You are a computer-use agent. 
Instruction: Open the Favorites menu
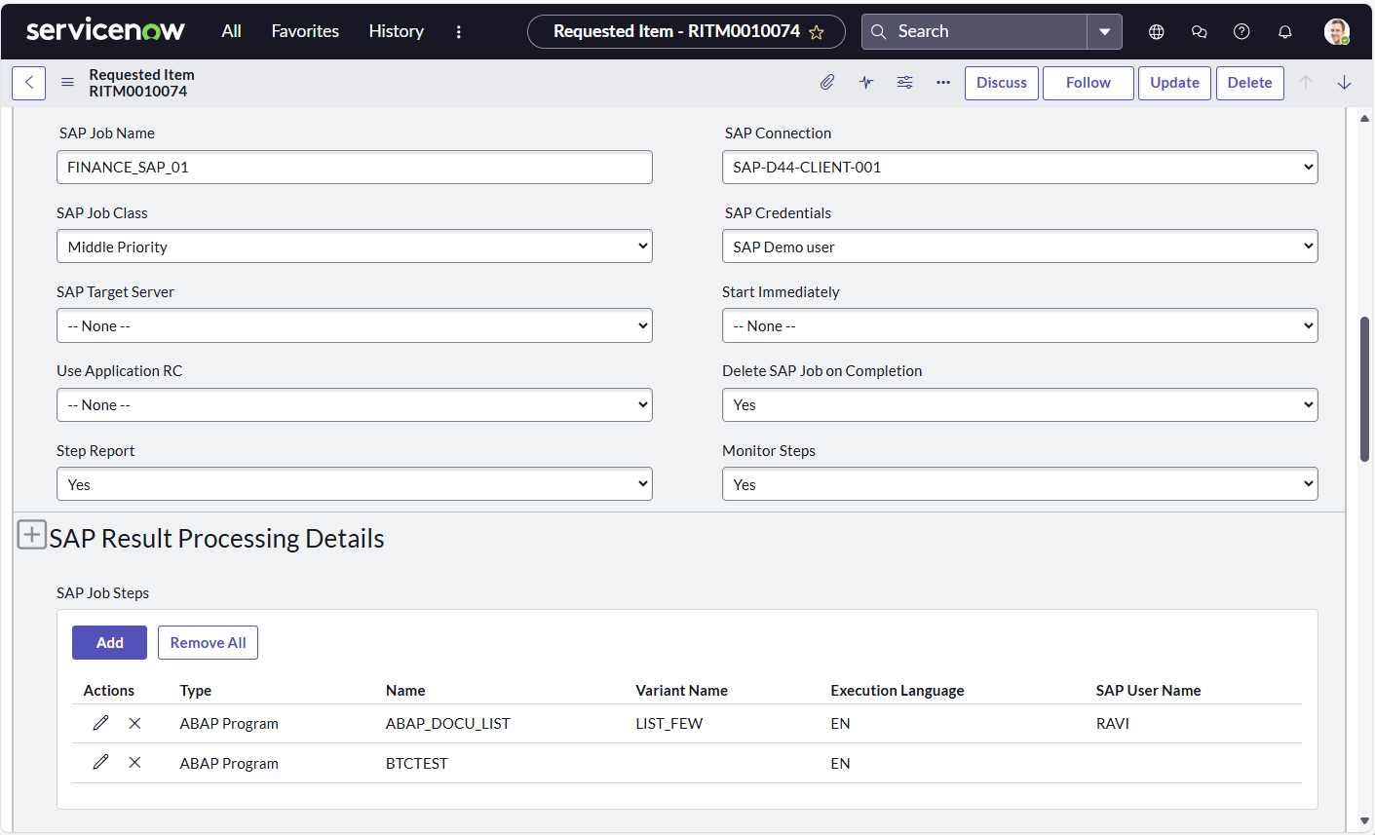pos(305,31)
